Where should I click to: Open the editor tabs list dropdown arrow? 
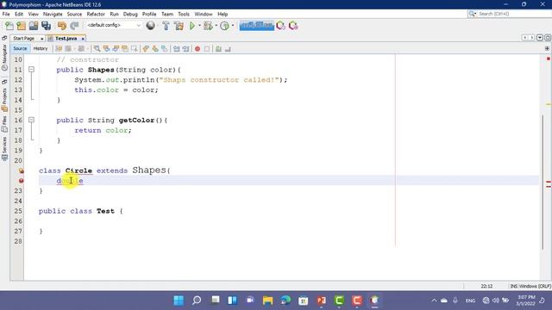540,38
